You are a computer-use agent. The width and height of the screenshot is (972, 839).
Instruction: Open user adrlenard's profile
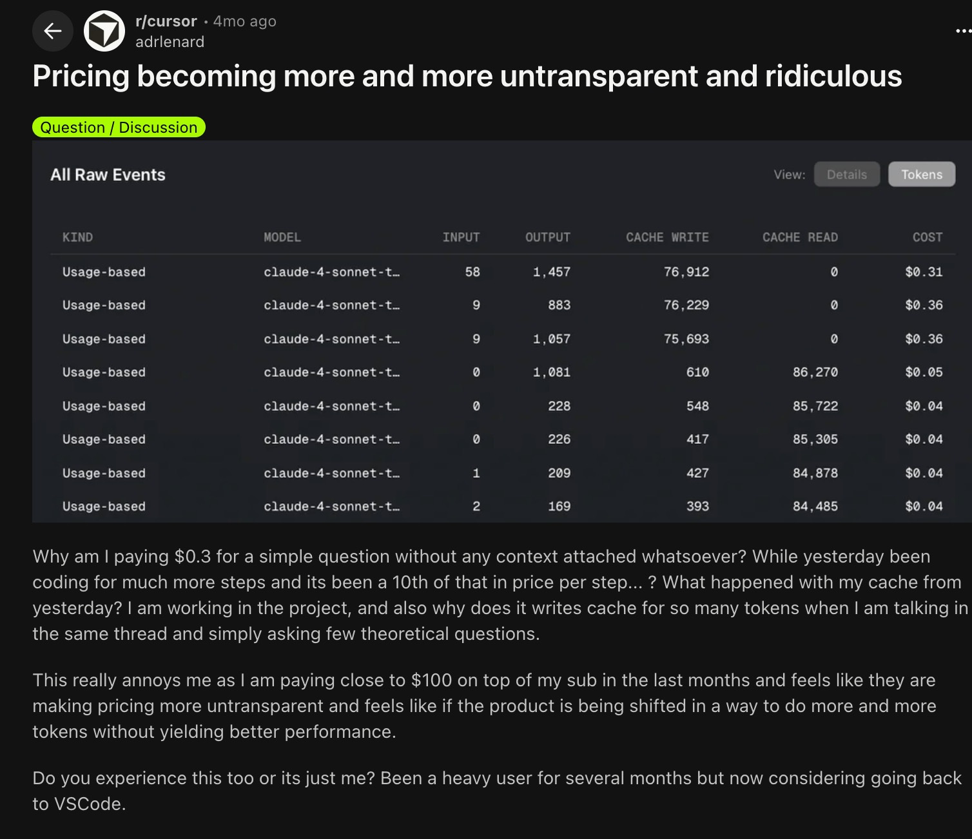point(170,42)
